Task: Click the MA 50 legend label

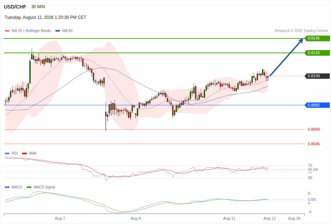Action: point(67,31)
